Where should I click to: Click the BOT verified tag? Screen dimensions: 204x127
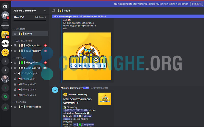click(x=86, y=88)
